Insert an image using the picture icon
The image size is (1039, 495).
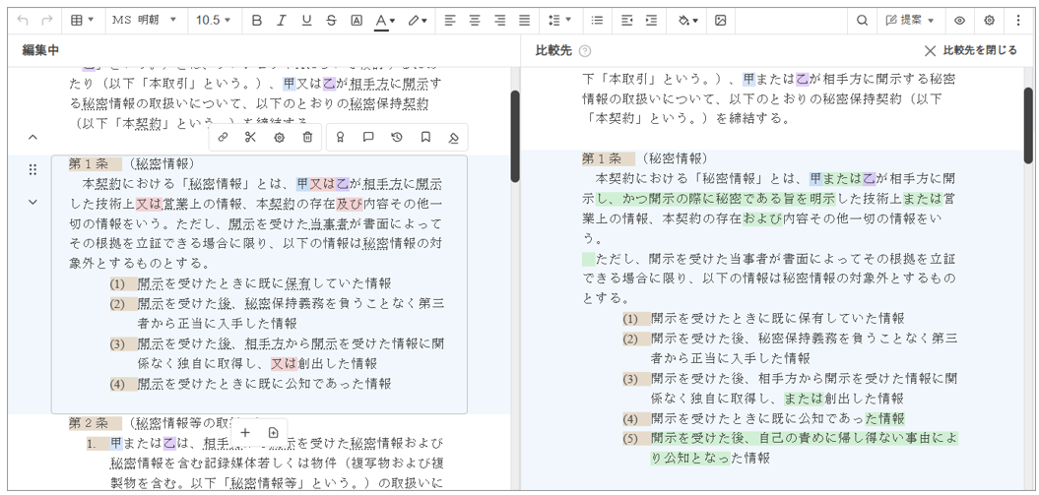tap(720, 20)
